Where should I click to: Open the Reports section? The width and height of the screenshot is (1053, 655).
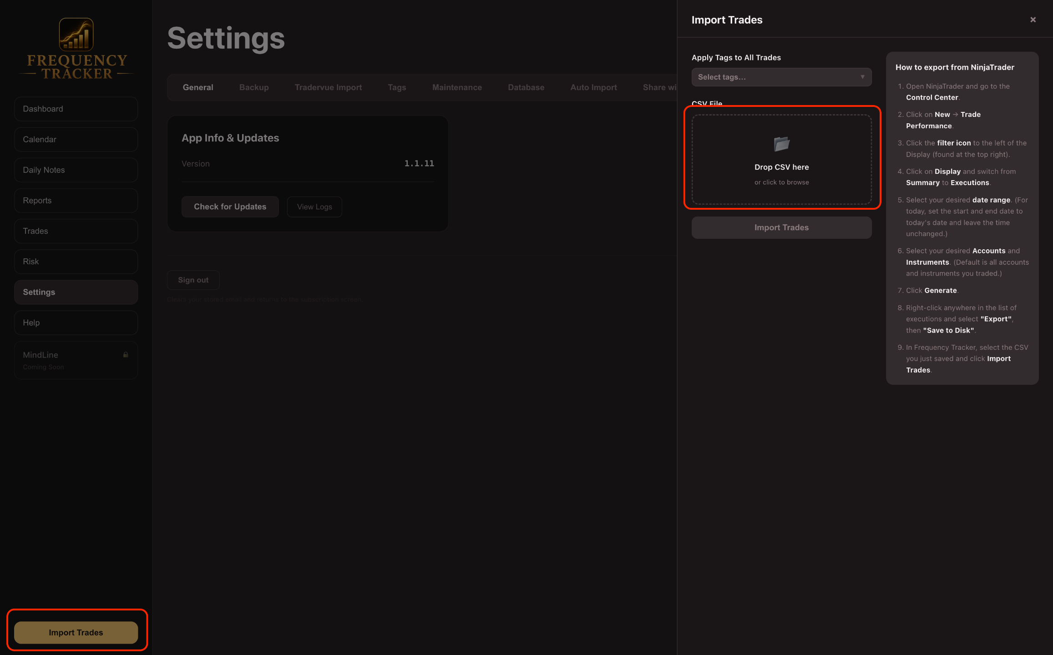point(76,200)
